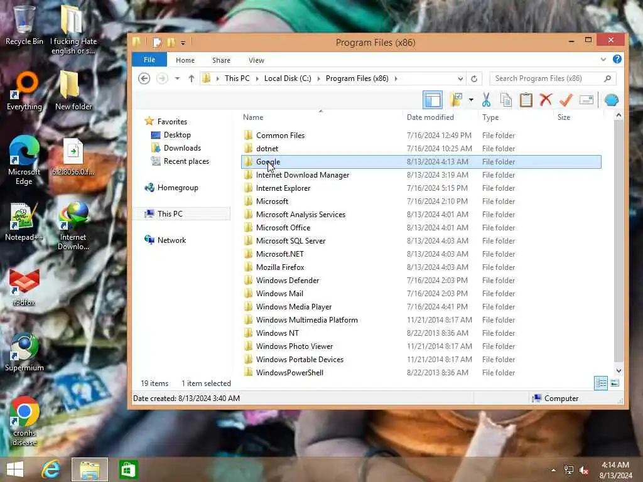Open the Windows Start button
The height and width of the screenshot is (482, 643).
point(15,469)
